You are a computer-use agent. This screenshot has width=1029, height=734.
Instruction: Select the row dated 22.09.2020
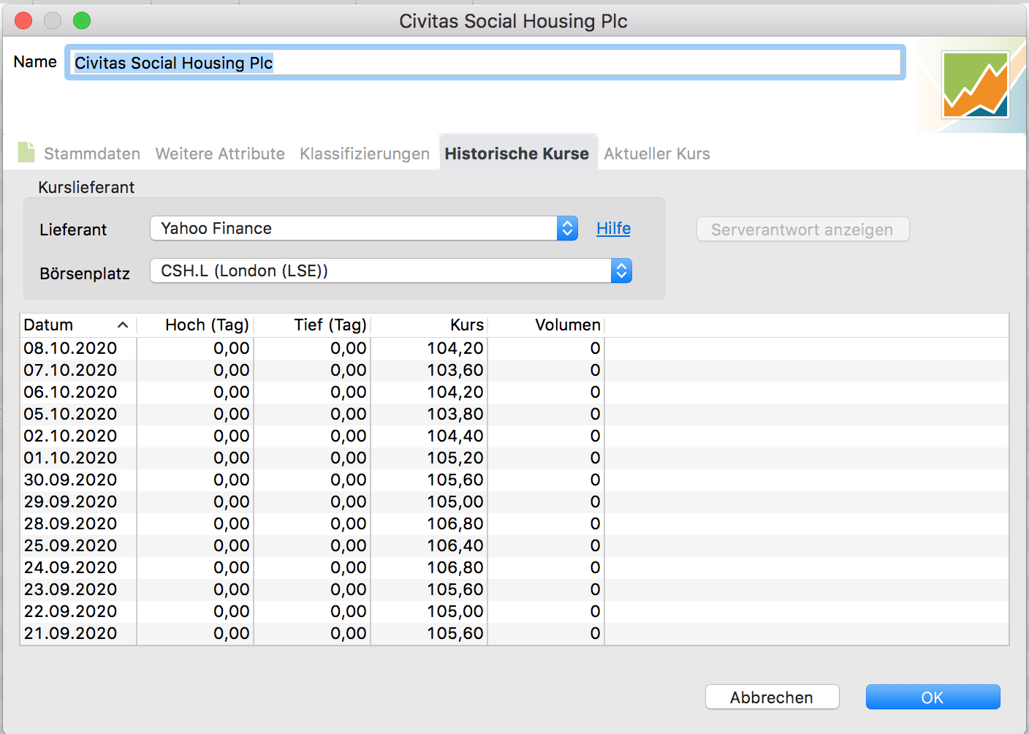[514, 611]
